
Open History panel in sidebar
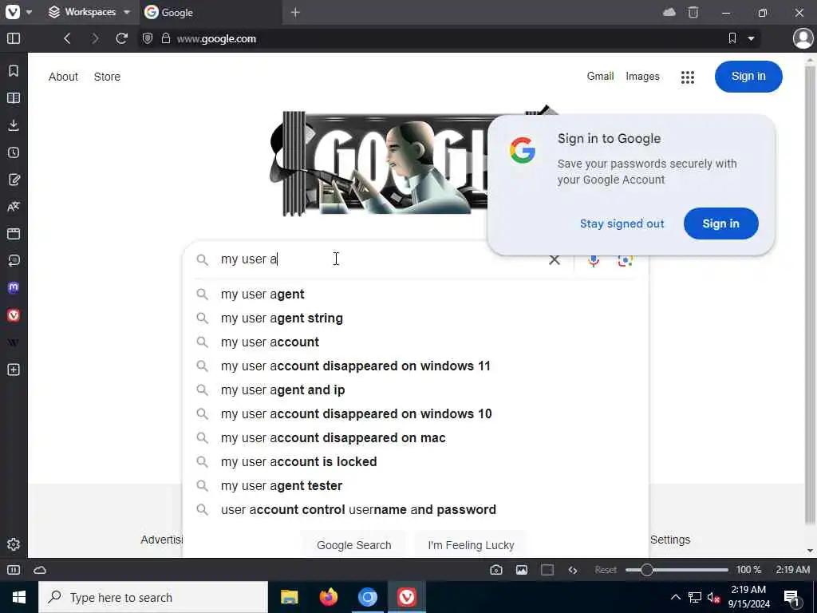(14, 152)
